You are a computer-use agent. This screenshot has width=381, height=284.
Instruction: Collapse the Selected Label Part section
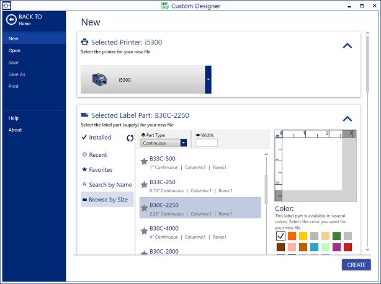(x=347, y=119)
